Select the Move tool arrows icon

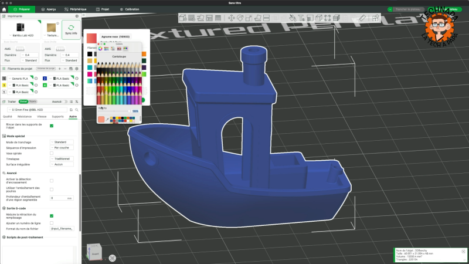[x=231, y=18]
